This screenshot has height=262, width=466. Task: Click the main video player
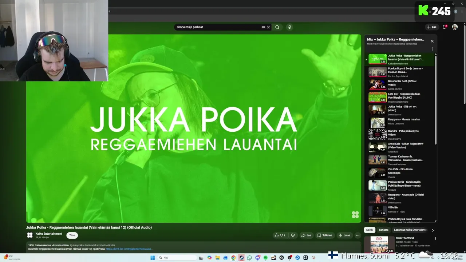(x=194, y=128)
